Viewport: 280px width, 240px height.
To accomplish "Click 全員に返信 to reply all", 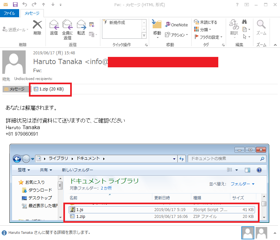I will pyautogui.click(x=67, y=30).
